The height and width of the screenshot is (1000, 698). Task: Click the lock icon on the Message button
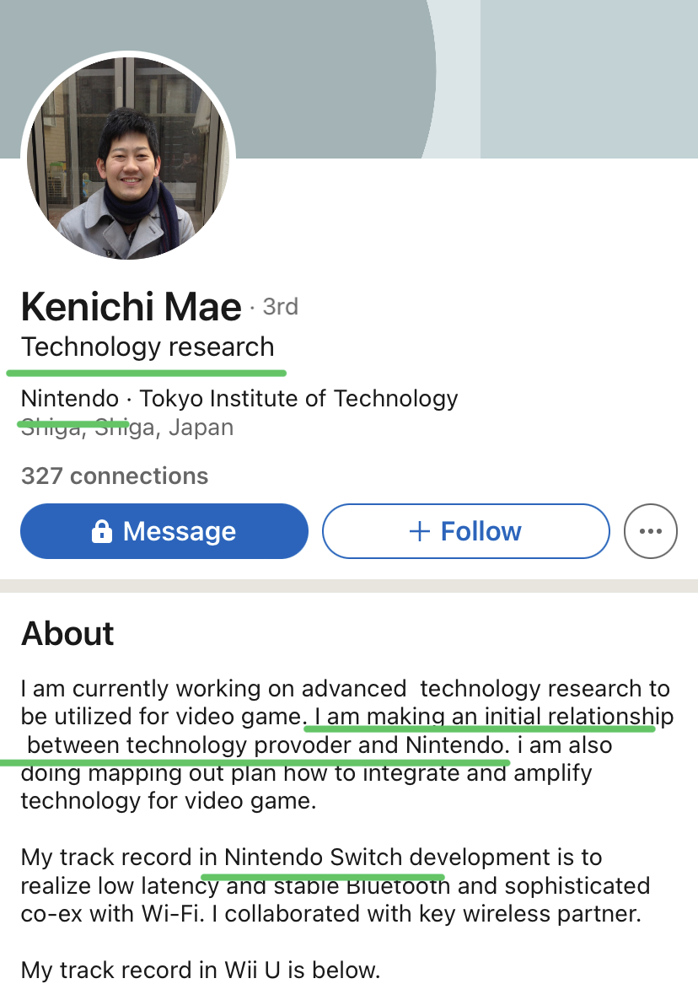102,531
